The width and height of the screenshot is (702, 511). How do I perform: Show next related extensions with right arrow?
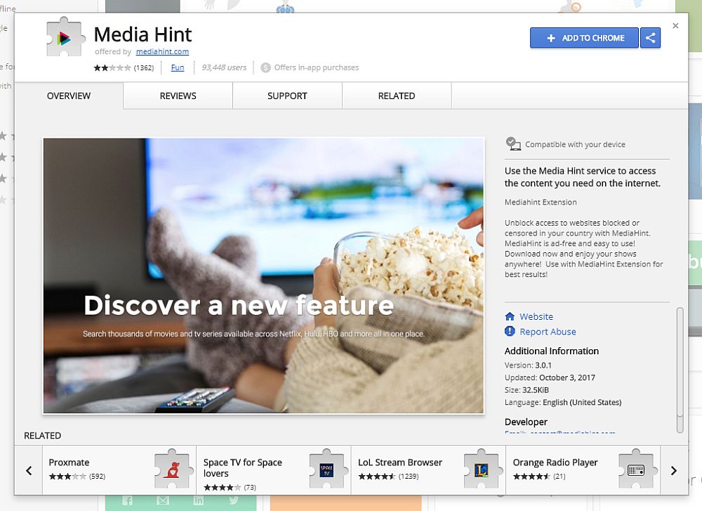tap(674, 470)
